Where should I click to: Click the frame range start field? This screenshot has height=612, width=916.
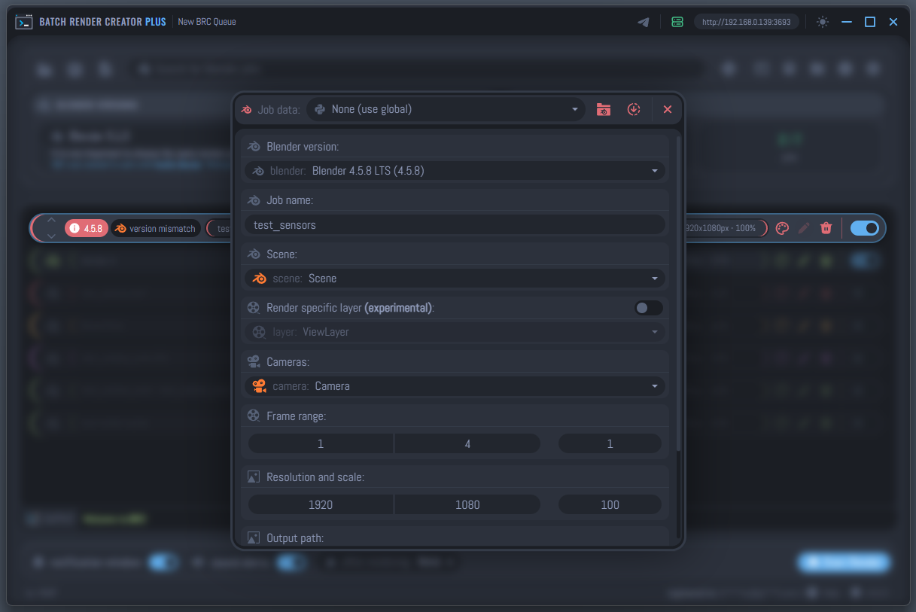click(320, 444)
